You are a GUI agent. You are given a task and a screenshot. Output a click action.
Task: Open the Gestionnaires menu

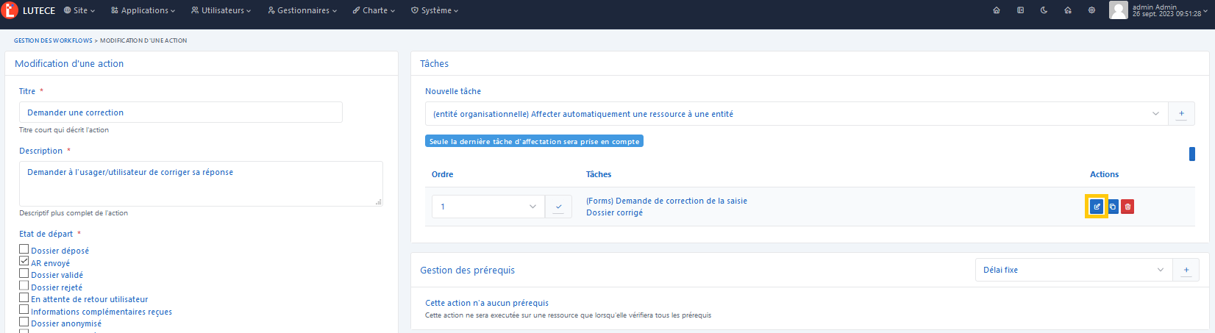(302, 10)
